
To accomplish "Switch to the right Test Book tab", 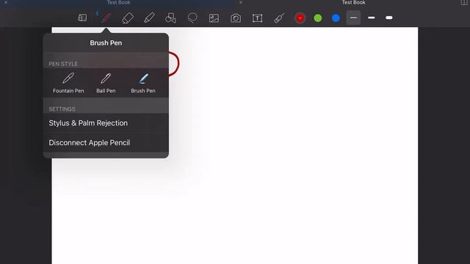I will (x=353, y=3).
